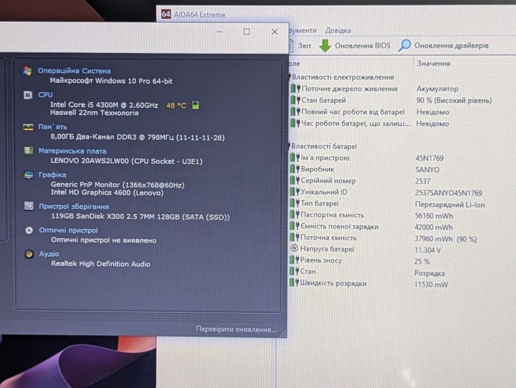Click Realtek High Definition Audio text
Viewport: 516px width, 388px height.
click(101, 264)
